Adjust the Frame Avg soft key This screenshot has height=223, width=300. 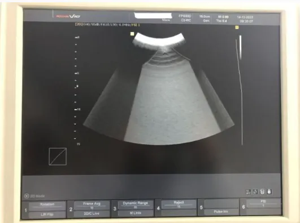click(x=92, y=205)
